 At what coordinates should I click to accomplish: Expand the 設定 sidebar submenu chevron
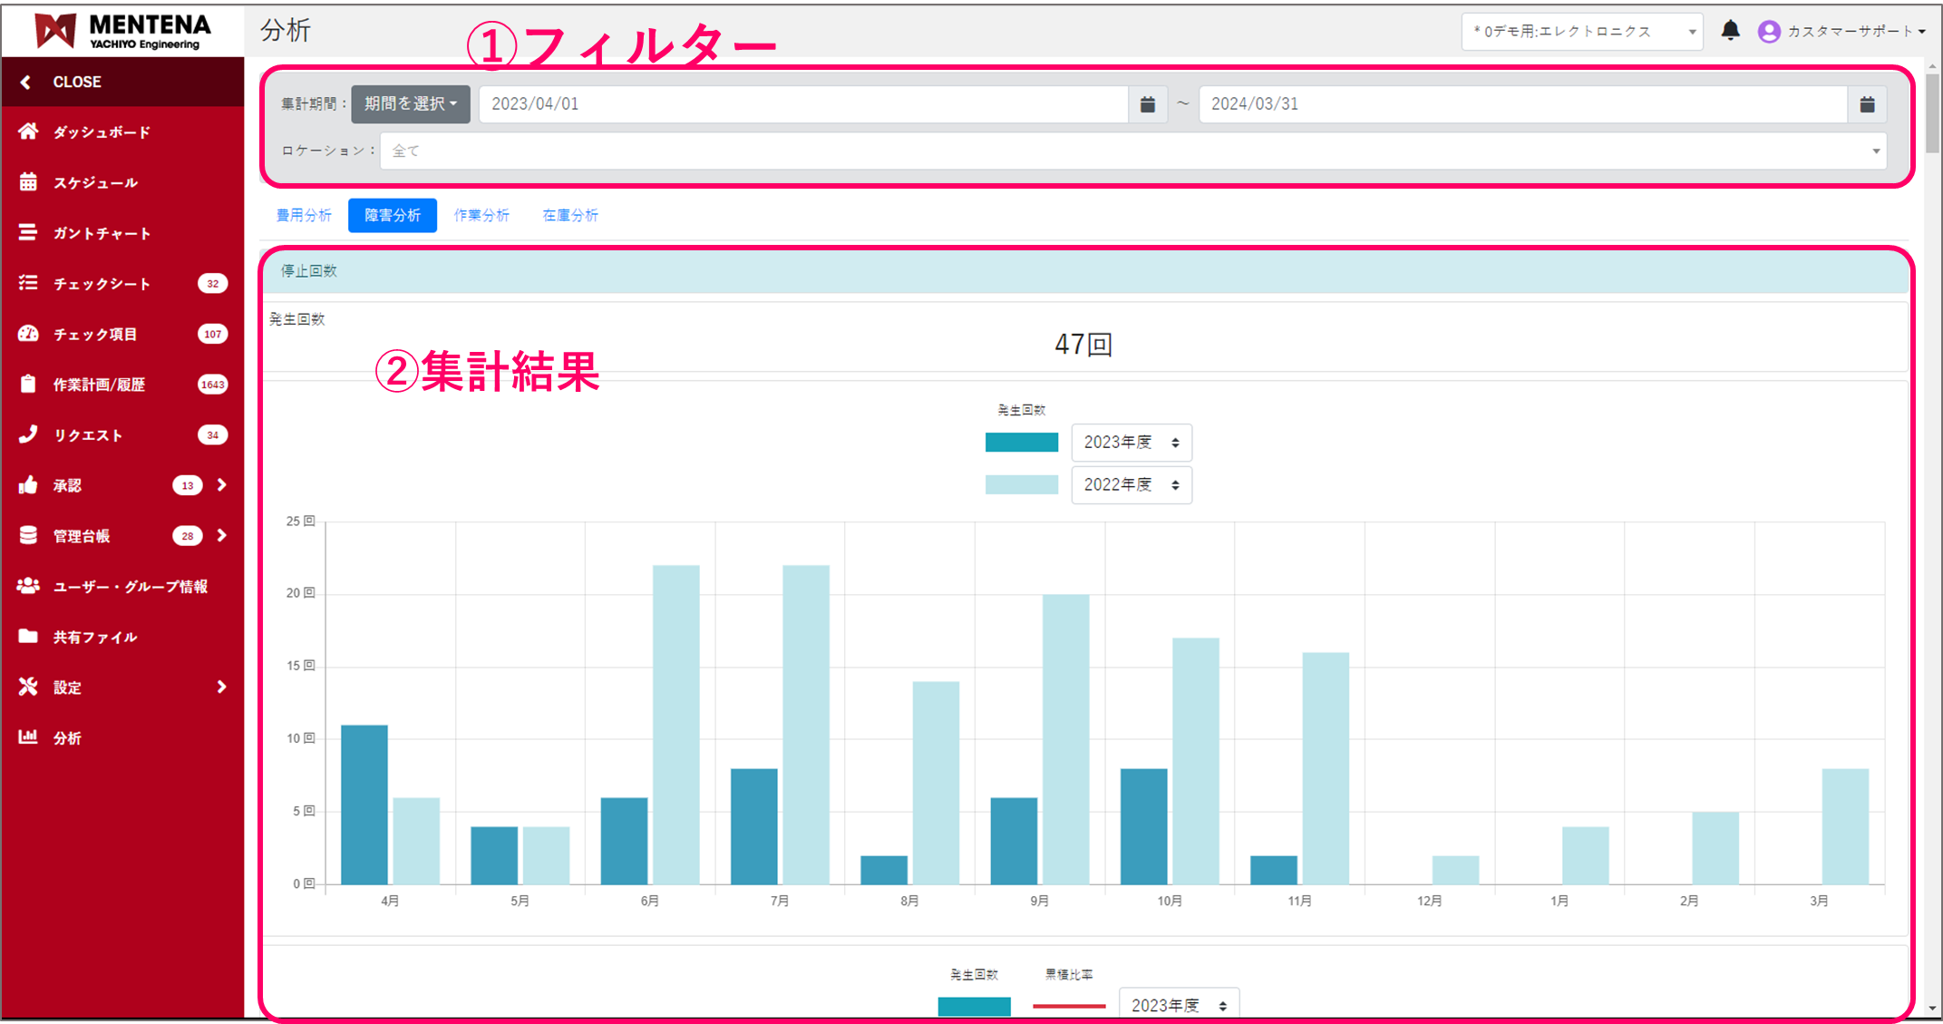(x=221, y=688)
